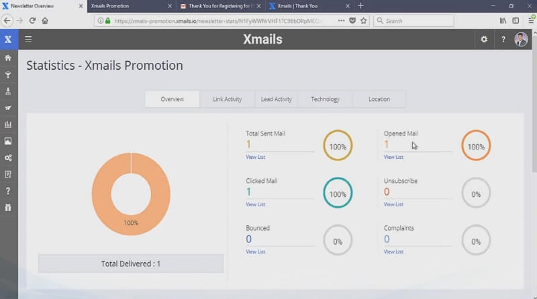Go to the browser home page
Screen dimensions: 537x299
[45, 21]
